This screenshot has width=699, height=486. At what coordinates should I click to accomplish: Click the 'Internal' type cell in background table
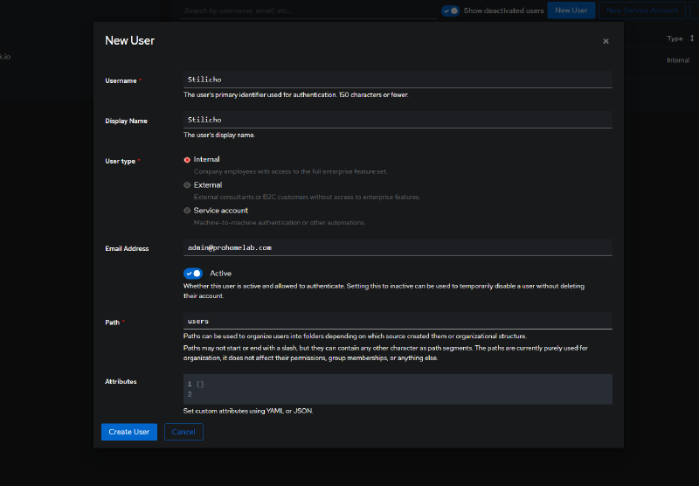pos(678,60)
